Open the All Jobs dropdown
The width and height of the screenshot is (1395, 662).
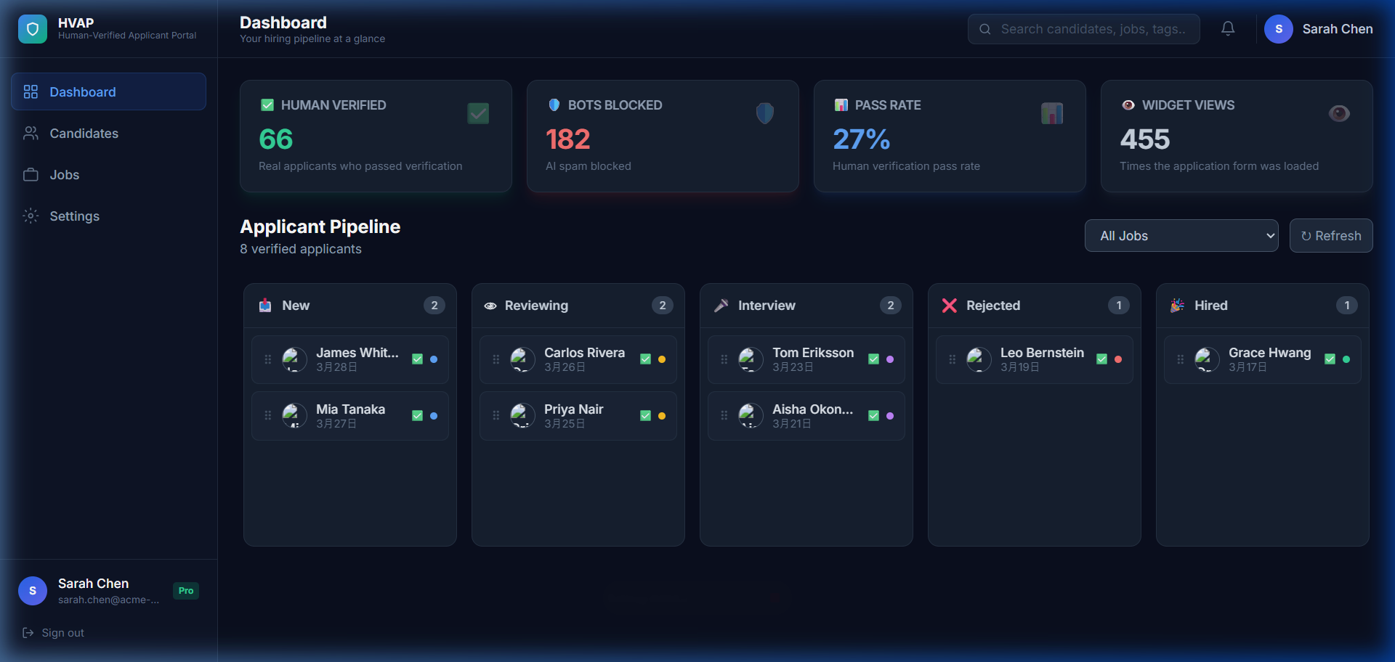1181,235
